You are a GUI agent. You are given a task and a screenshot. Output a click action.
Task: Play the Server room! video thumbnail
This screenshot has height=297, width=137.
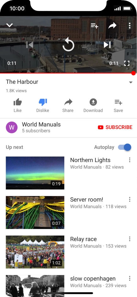click(35, 212)
